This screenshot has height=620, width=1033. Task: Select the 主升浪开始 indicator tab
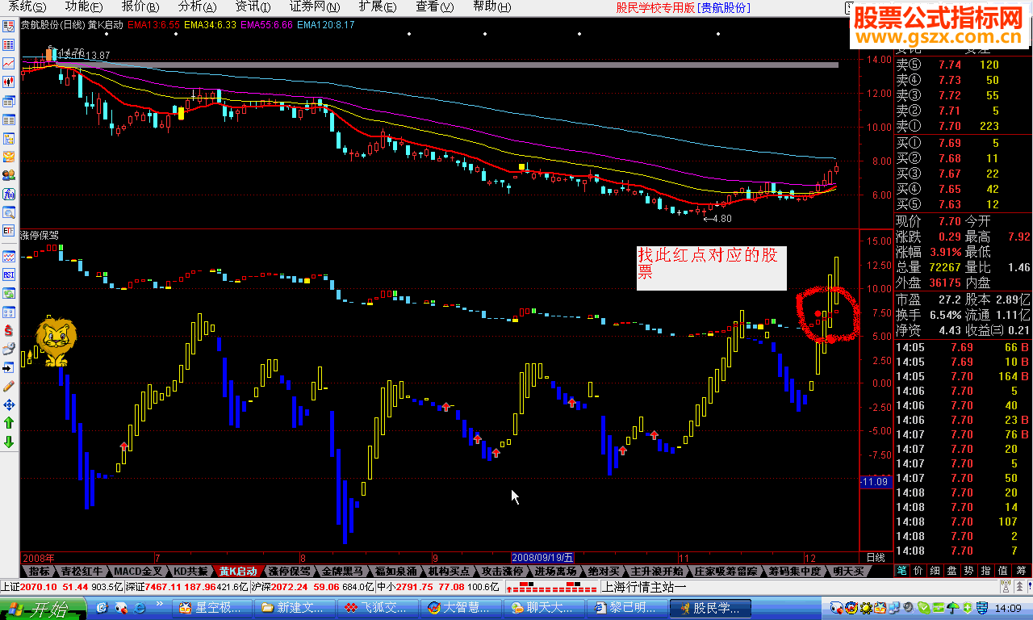tap(659, 571)
